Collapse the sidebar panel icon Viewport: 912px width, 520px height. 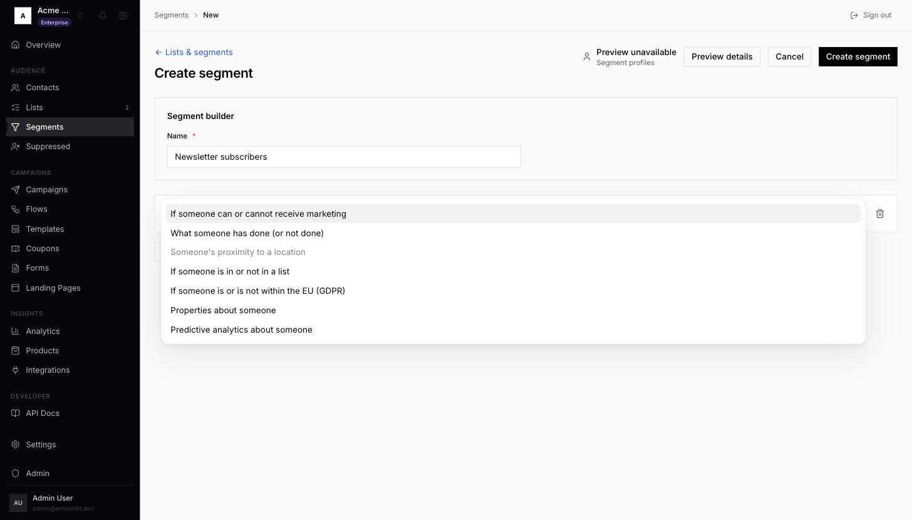coord(123,16)
